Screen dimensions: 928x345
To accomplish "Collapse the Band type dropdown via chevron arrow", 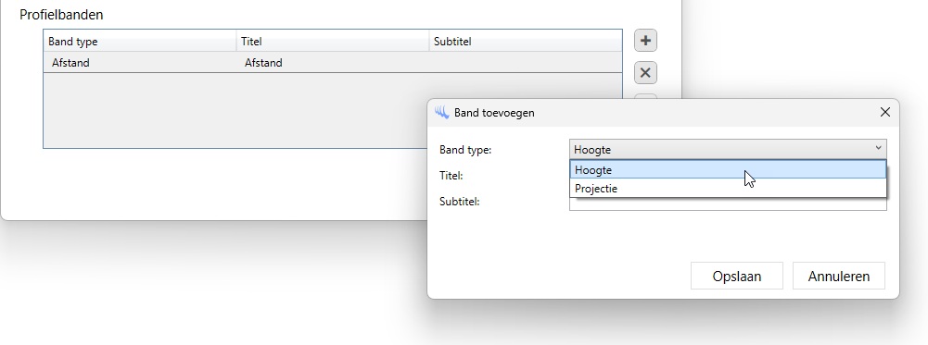I will point(878,149).
